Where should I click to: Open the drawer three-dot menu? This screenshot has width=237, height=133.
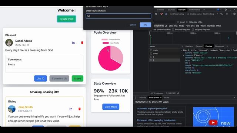click(136, 98)
